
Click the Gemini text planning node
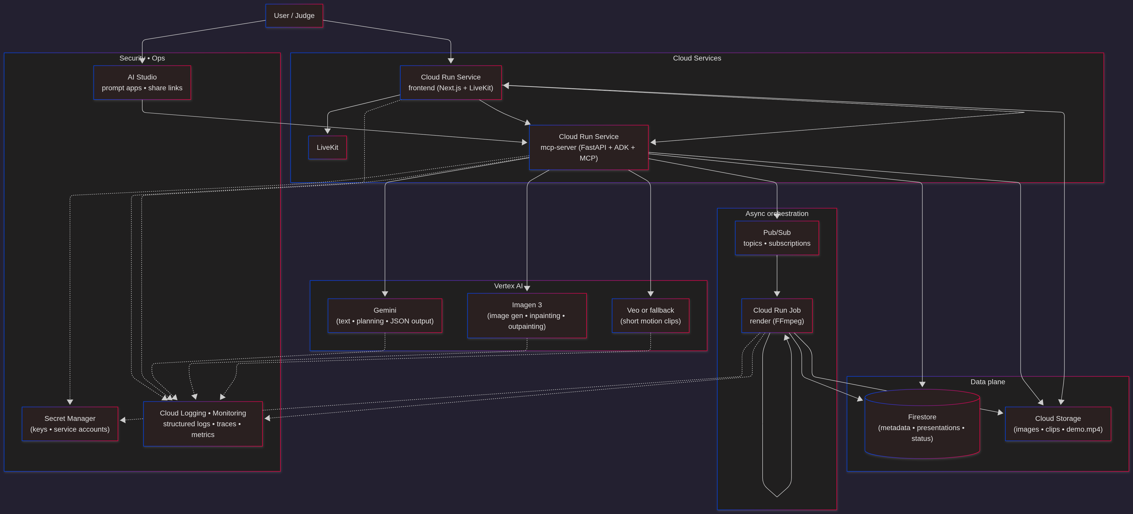tap(385, 315)
